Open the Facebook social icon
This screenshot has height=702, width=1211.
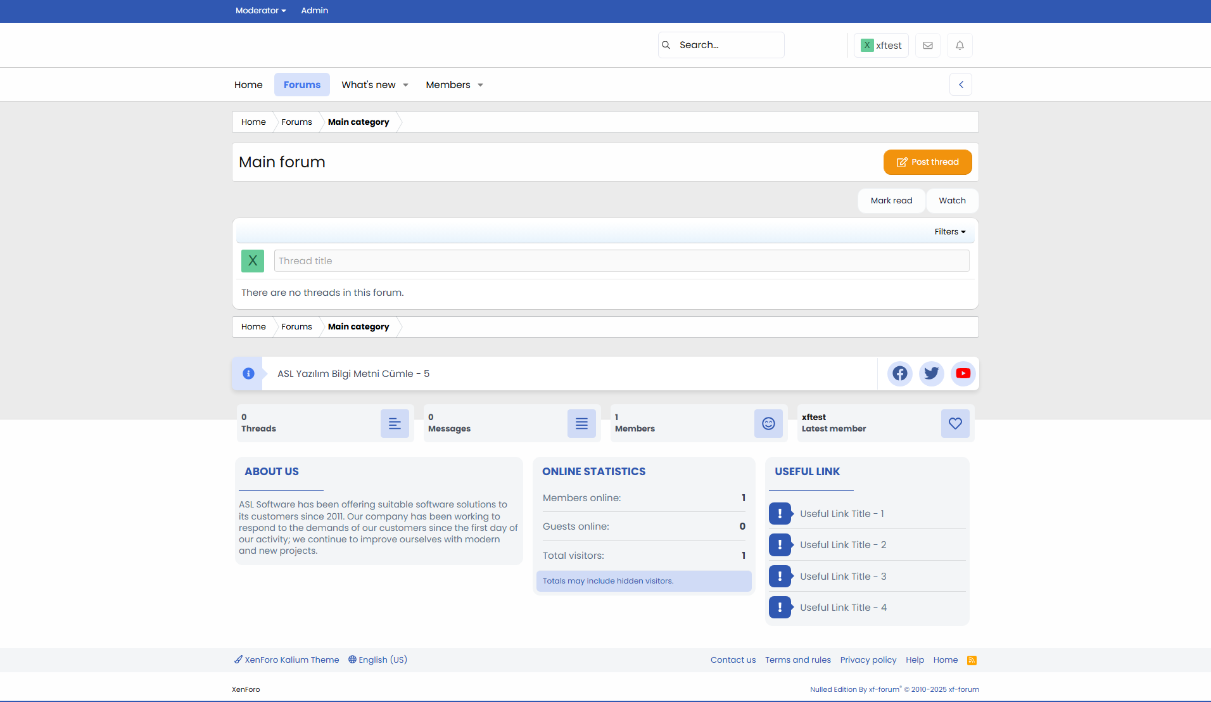coord(899,374)
